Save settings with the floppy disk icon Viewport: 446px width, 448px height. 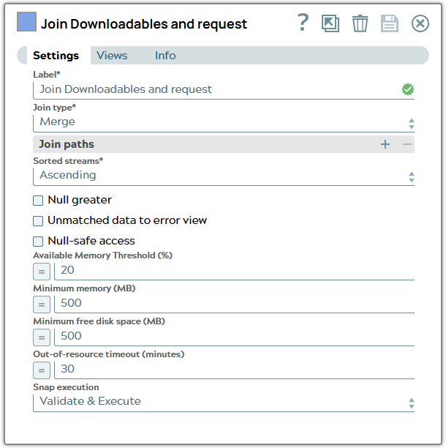pyautogui.click(x=390, y=23)
